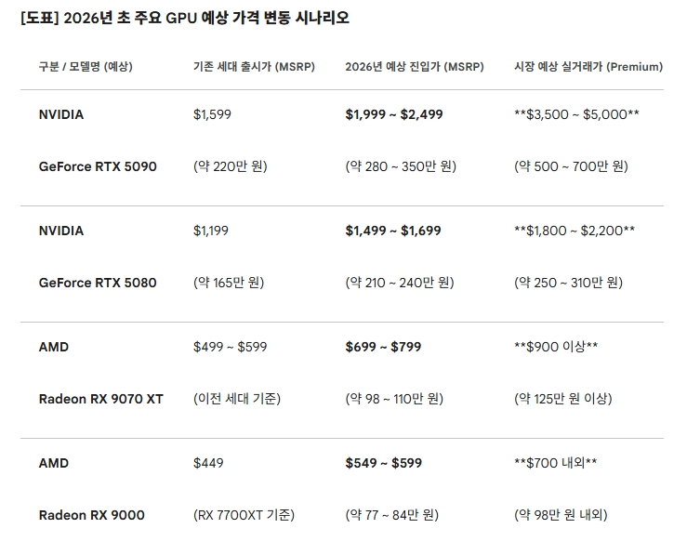
Task: Select the '기존 세대 출시가 (MSRP)' column header
Action: [253, 66]
